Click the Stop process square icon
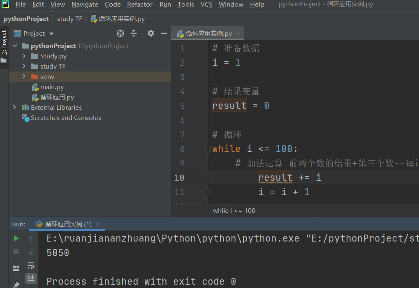The height and width of the screenshot is (288, 419). coord(16,251)
